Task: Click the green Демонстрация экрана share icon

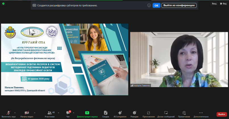Action: coord(87,113)
